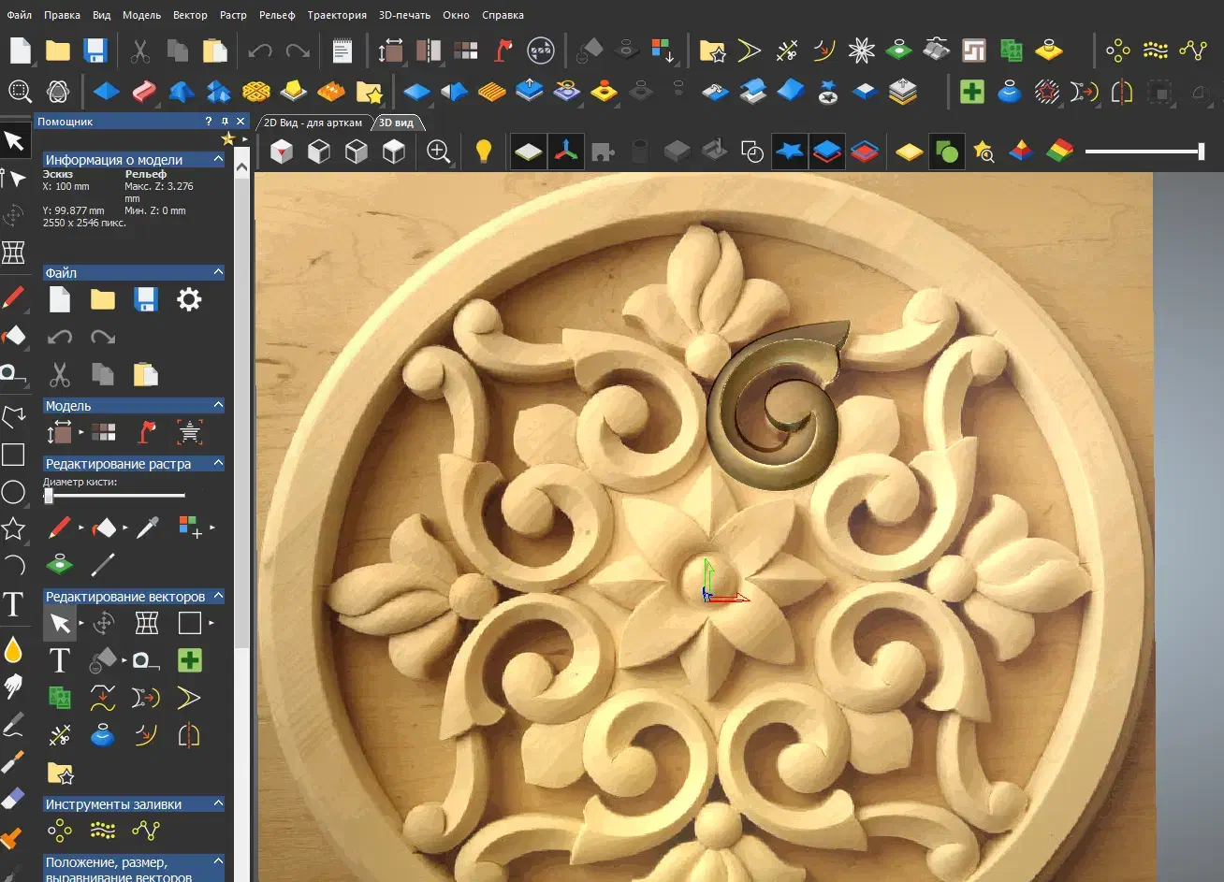Click the eyedropper tool in raster editing
The width and height of the screenshot is (1224, 882).
click(147, 528)
